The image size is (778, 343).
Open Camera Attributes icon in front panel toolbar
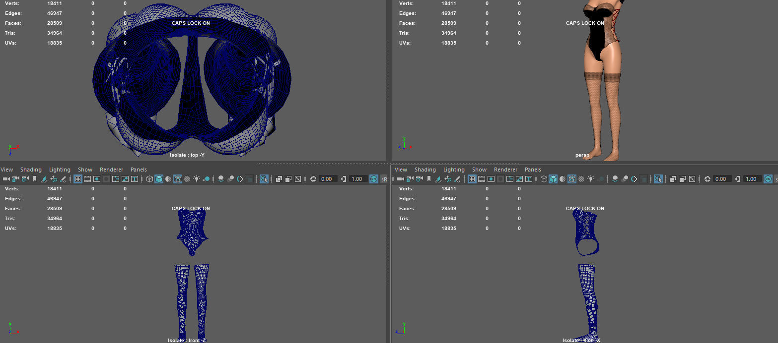coord(25,179)
